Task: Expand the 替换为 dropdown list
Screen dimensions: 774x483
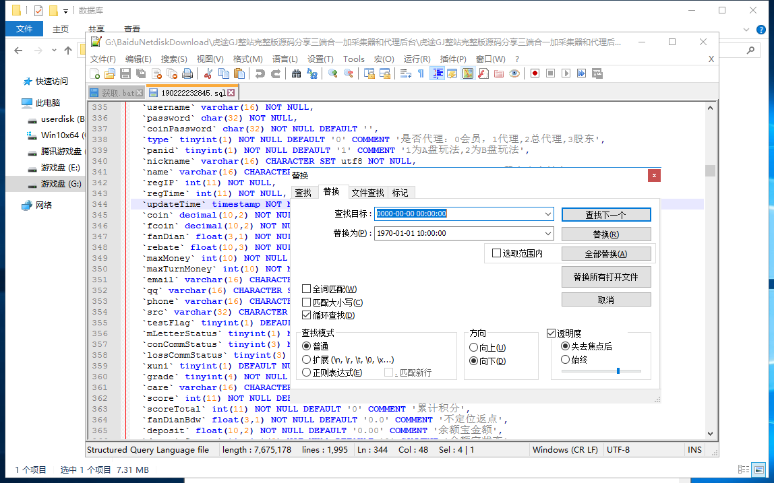Action: (x=547, y=234)
